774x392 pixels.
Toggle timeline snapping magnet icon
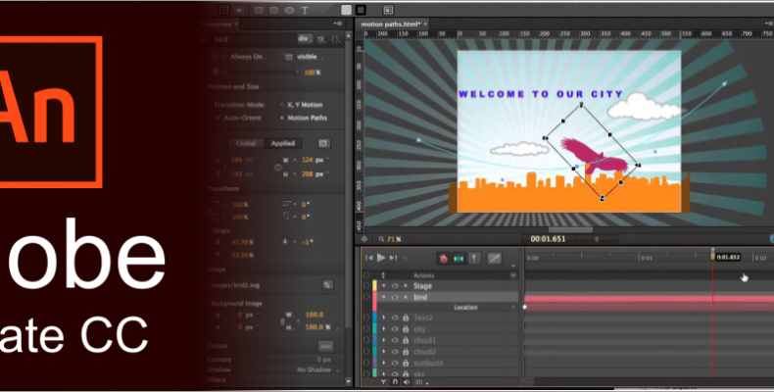(395, 382)
